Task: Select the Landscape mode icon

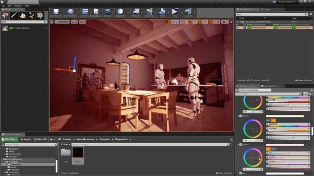Action: coord(23,15)
